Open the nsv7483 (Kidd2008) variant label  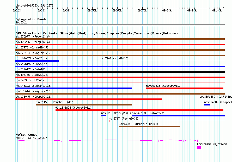[30, 80]
